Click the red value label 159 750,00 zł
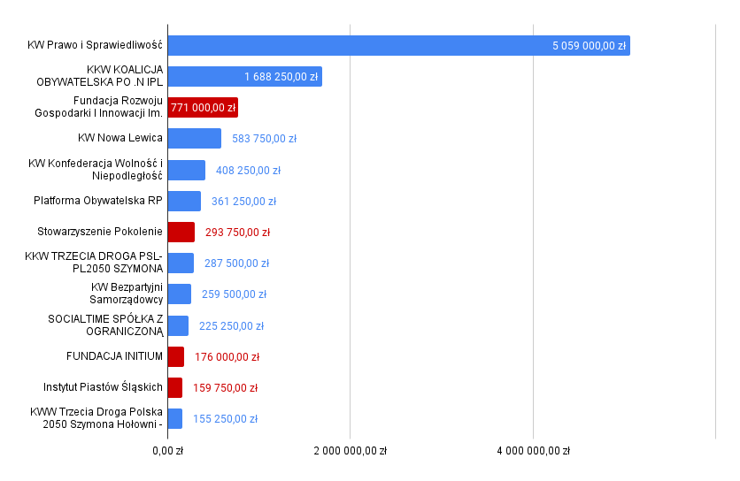Viewport: 740px width, 481px height. [x=226, y=387]
